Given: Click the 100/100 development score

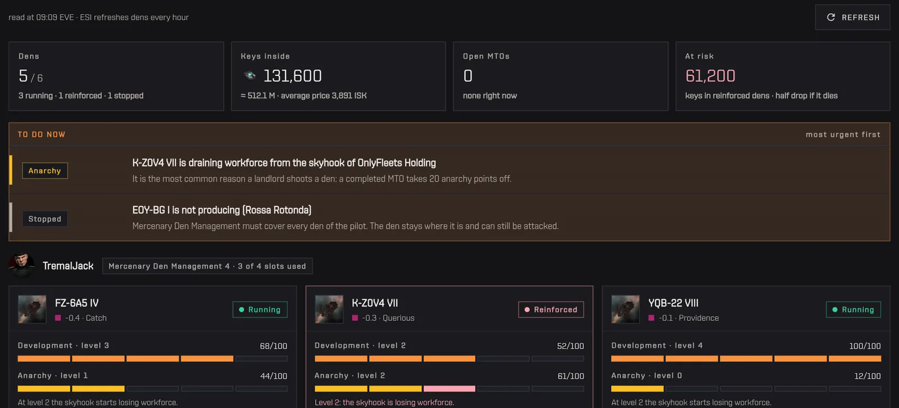Looking at the screenshot, I should pos(865,346).
